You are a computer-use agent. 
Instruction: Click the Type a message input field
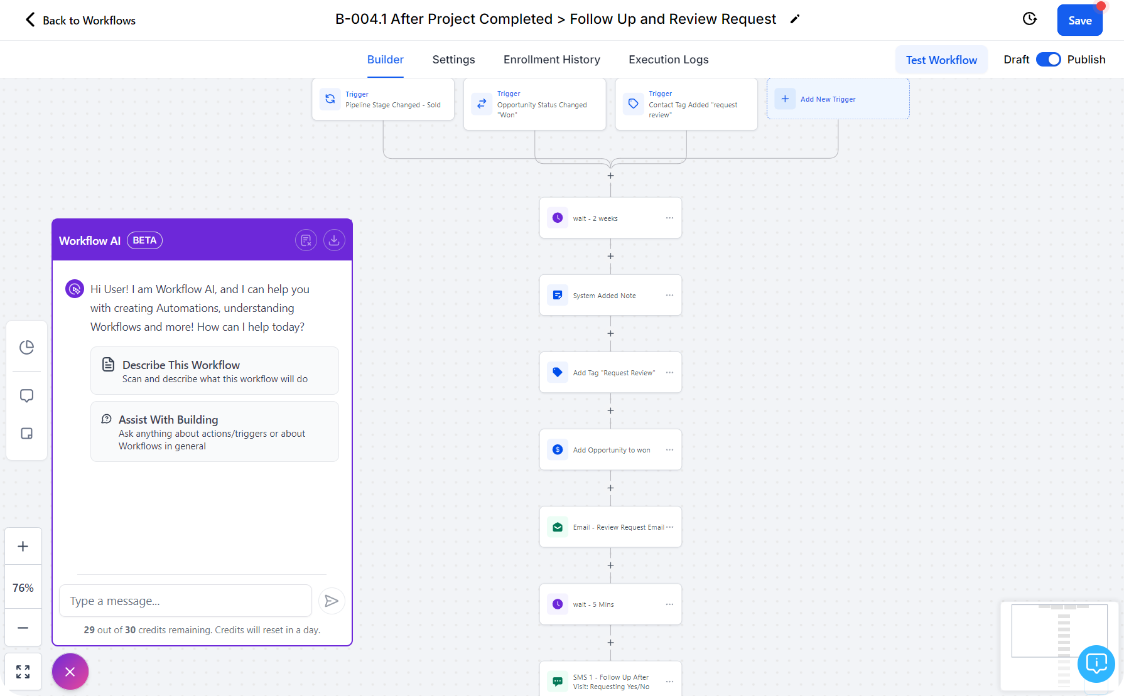click(185, 601)
